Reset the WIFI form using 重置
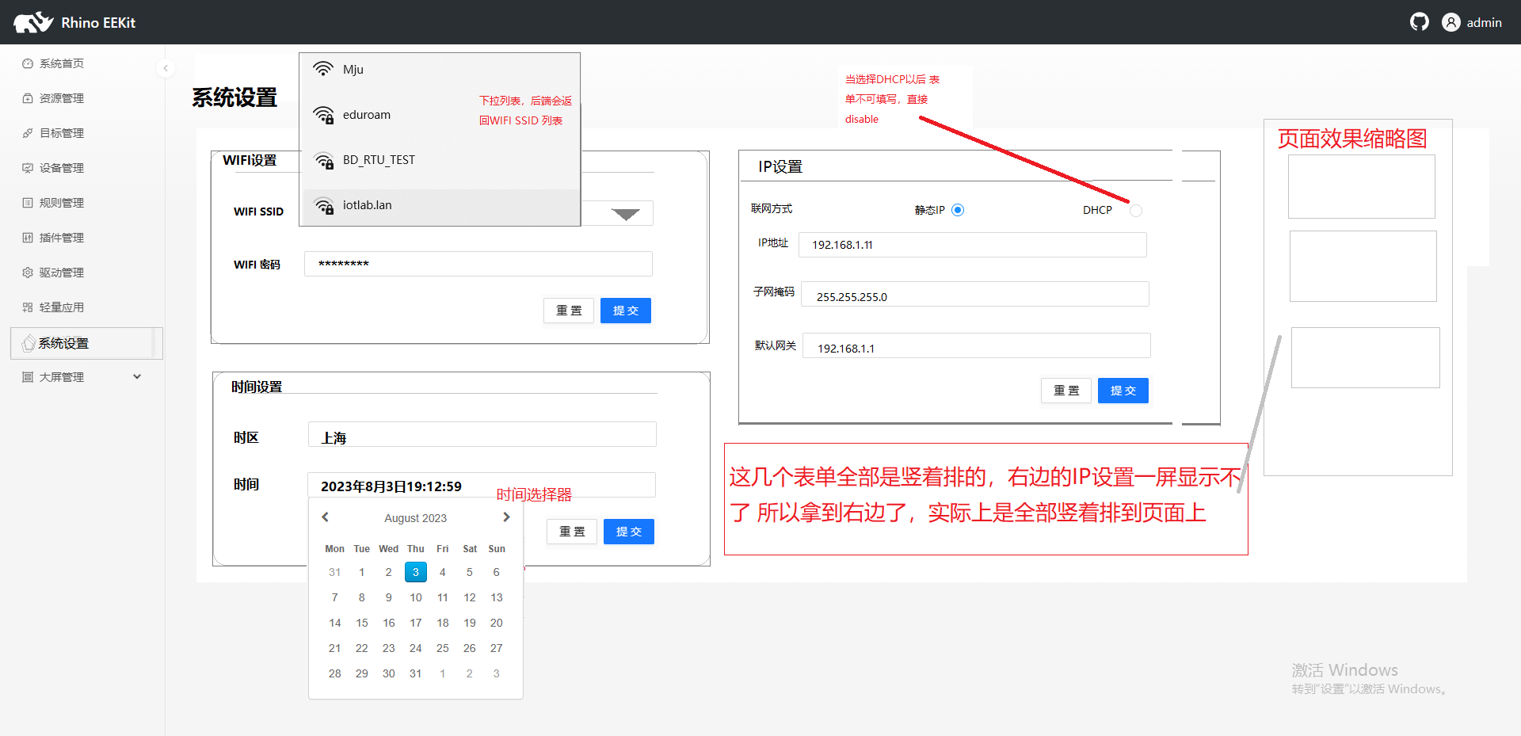The image size is (1521, 736). click(568, 310)
